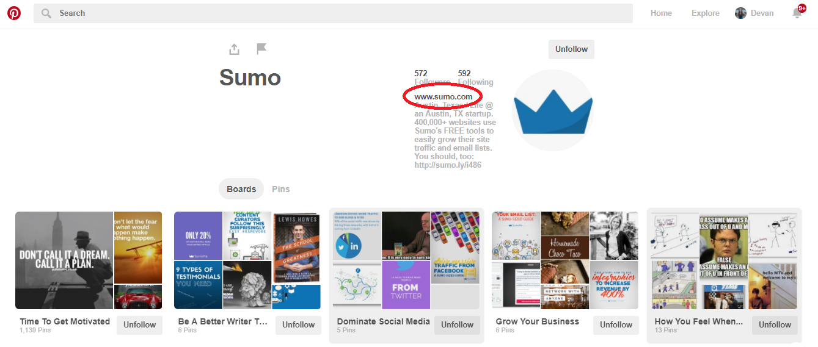818x347 pixels.
Task: Click the '13 Pins' count text
Action: [666, 331]
